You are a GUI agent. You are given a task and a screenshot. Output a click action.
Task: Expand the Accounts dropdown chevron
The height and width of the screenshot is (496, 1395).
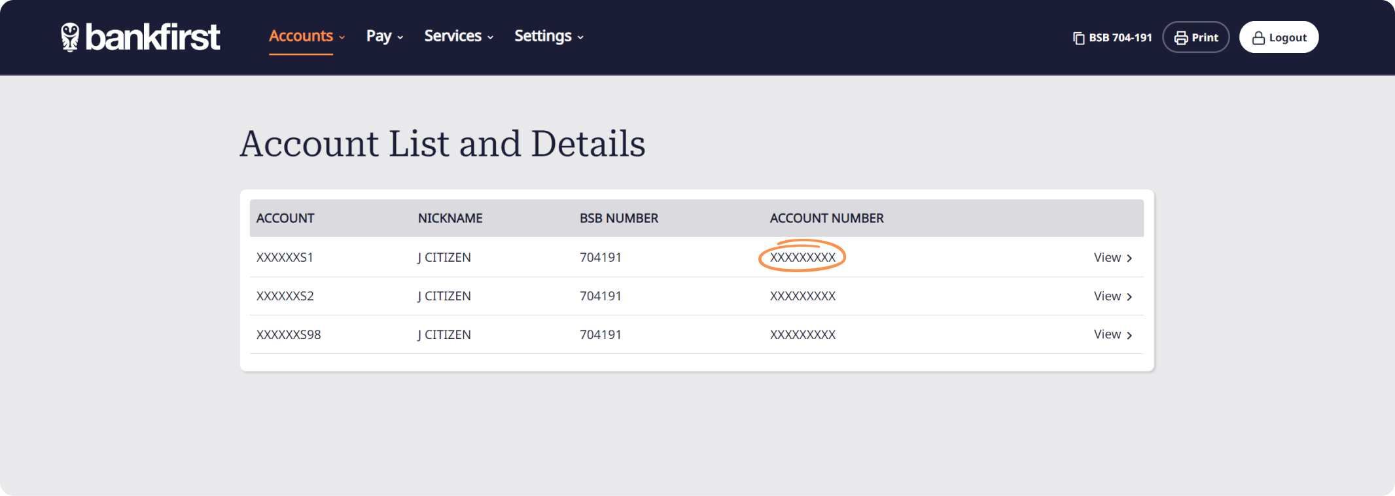[342, 37]
